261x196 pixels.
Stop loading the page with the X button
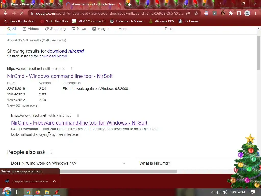pos(22,13)
